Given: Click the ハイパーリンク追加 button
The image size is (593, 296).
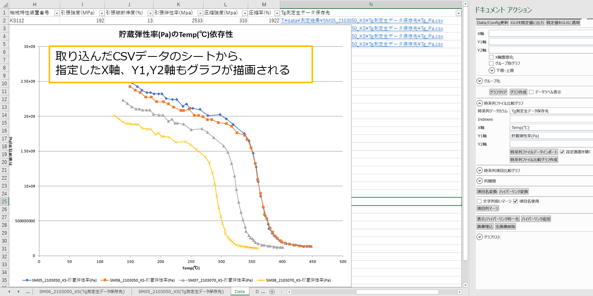Looking at the screenshot, I should pos(536,219).
